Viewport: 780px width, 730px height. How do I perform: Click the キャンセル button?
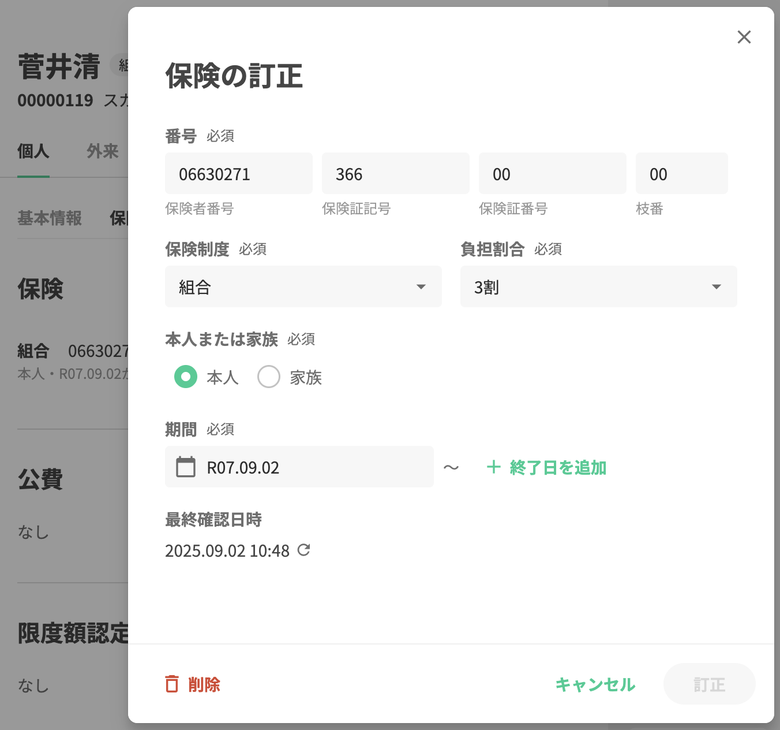pyautogui.click(x=595, y=684)
